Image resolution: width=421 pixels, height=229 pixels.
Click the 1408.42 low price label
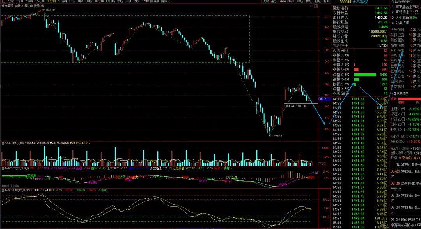pyautogui.click(x=277, y=136)
